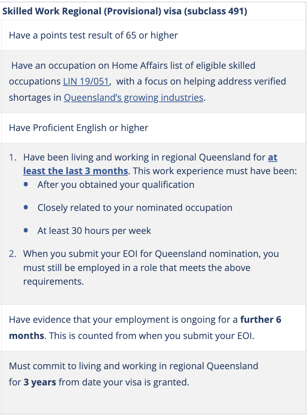Click "Must commit to living and working" row

point(133,366)
